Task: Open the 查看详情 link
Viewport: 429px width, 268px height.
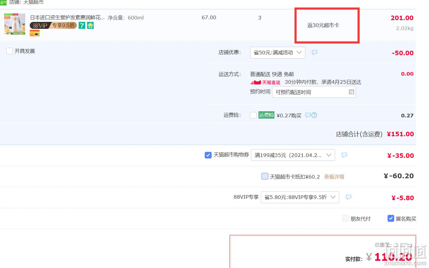Action: 334,177
